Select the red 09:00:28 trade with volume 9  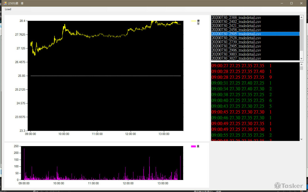tap(242, 77)
